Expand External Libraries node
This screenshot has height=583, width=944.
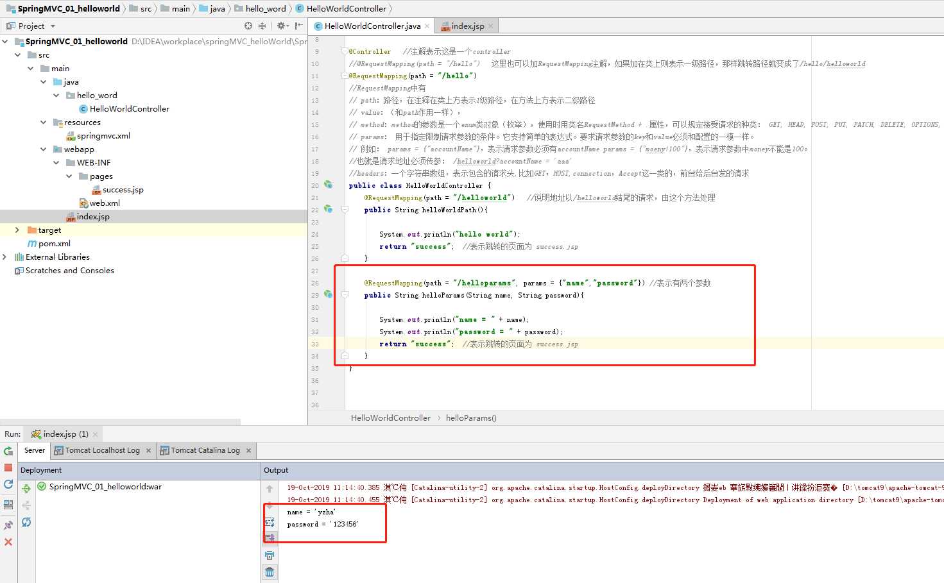coord(5,257)
